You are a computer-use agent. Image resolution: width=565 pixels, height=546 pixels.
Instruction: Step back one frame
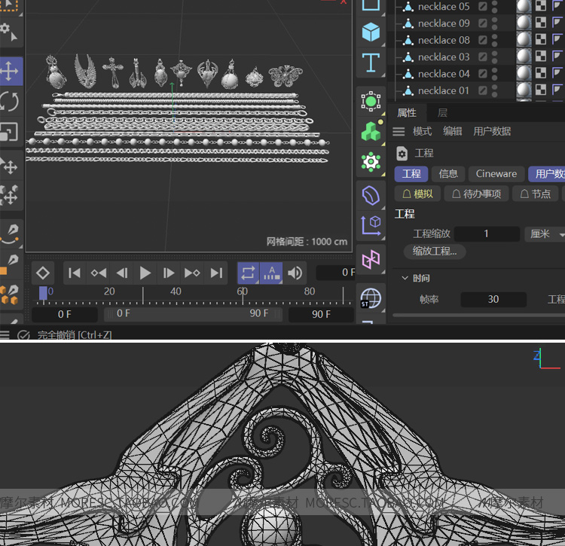pyautogui.click(x=122, y=273)
